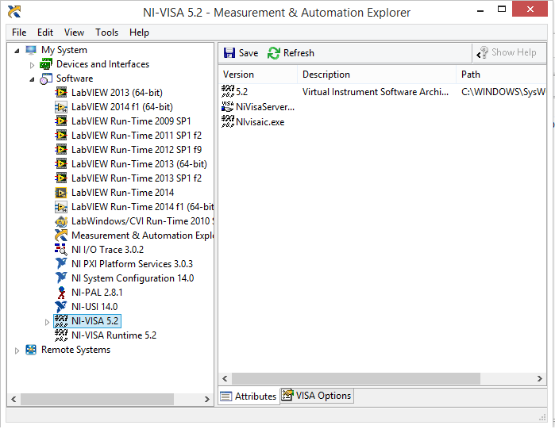Click the NI PXI Platform Services icon

point(61,264)
